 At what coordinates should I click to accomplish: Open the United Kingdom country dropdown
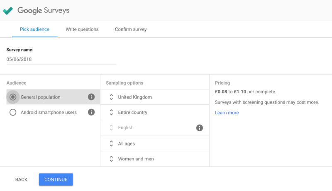pos(155,97)
